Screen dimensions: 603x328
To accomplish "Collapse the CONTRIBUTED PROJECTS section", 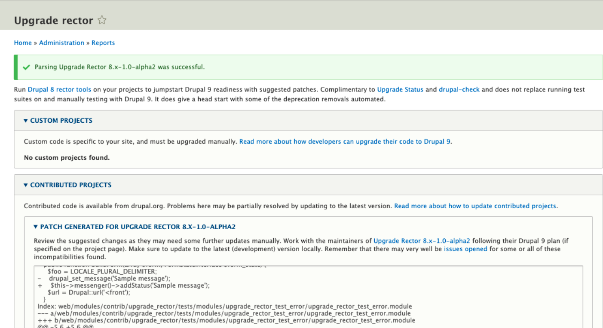I will tap(70, 185).
